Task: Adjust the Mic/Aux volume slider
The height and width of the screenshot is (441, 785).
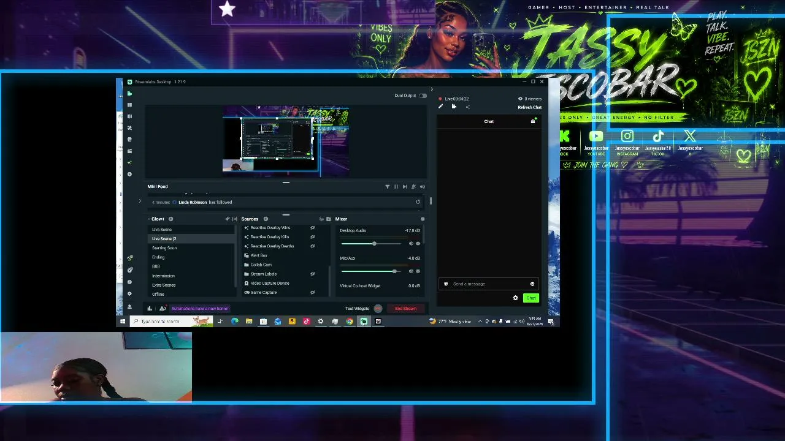Action: click(370, 271)
